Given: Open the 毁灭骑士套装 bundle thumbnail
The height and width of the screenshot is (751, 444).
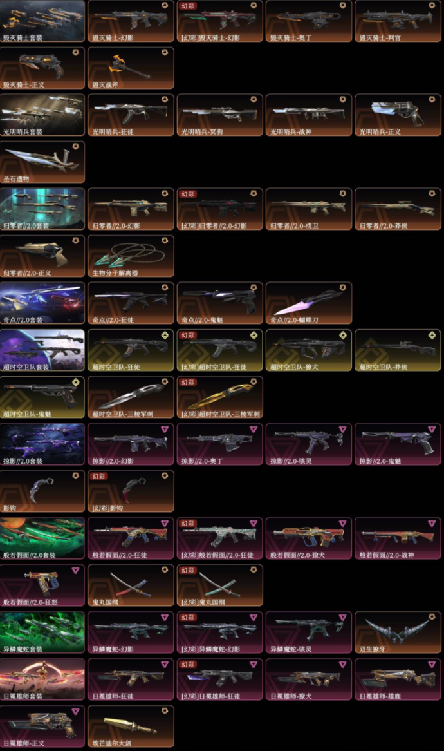Looking at the screenshot, I should pos(42,21).
